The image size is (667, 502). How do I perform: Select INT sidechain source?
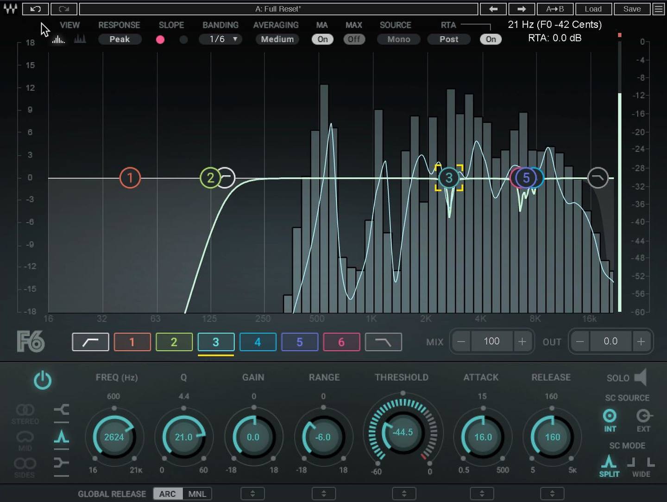(x=610, y=420)
